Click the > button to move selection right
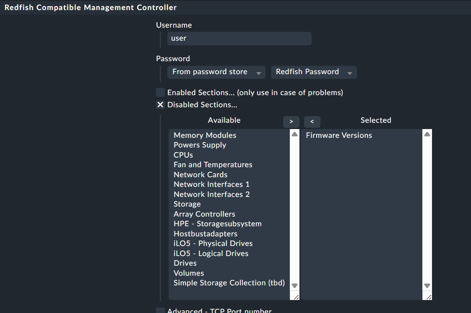The image size is (471, 313). pos(291,121)
